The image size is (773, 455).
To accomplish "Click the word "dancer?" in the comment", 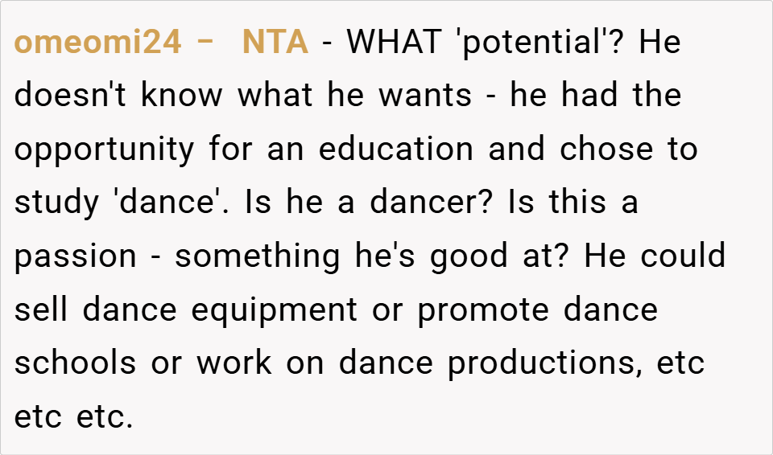I will point(431,203).
